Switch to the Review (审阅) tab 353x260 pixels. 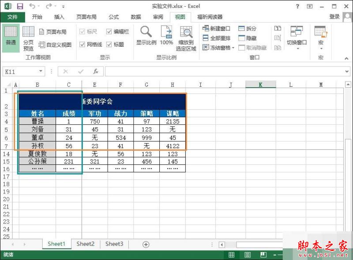click(x=158, y=17)
